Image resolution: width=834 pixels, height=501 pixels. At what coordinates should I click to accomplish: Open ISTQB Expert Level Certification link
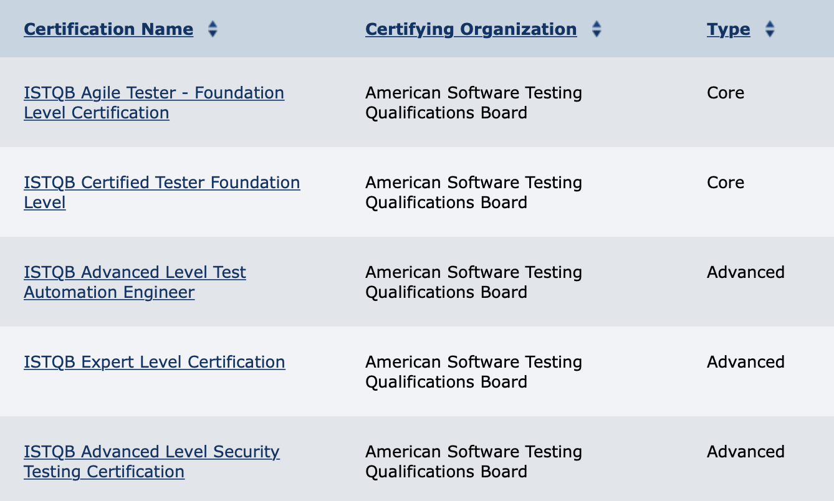point(155,362)
